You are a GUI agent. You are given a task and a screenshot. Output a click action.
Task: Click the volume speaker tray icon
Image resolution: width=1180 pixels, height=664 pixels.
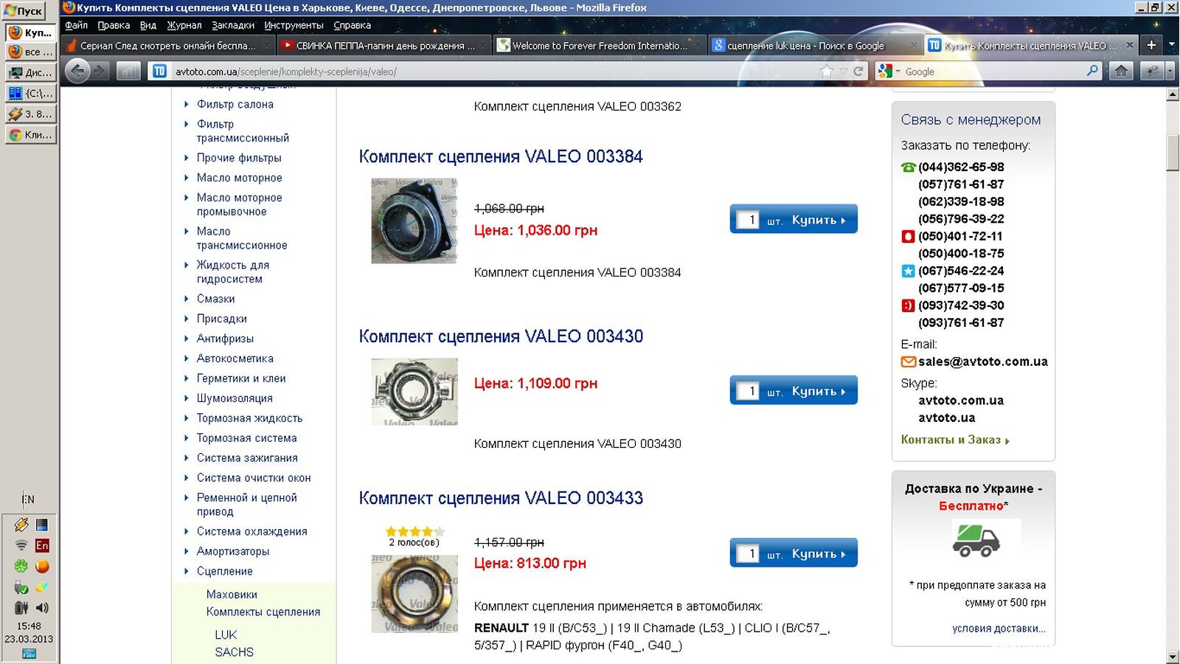pos(42,608)
